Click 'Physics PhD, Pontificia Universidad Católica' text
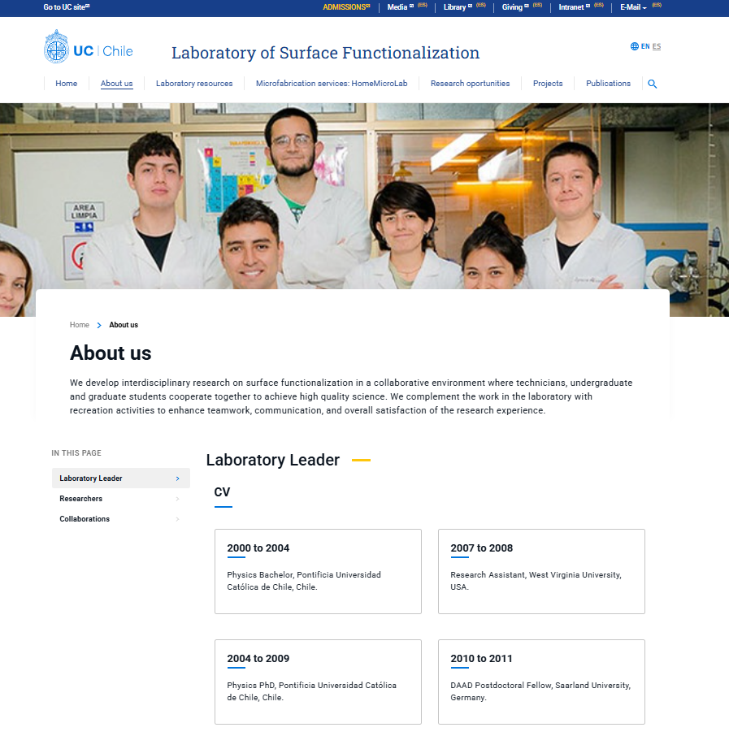The image size is (729, 736). point(312,686)
